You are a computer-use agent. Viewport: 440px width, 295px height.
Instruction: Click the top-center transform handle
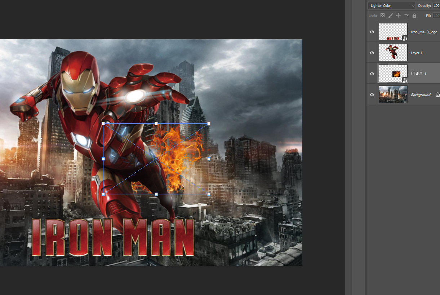pyautogui.click(x=156, y=123)
